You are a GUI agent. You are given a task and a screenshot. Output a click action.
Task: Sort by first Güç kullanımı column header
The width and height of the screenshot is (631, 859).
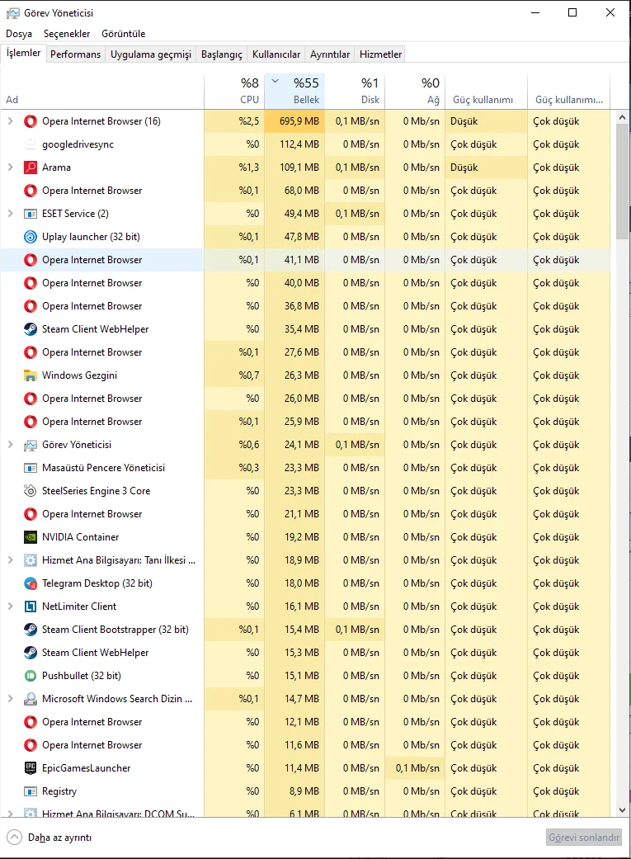coord(486,91)
